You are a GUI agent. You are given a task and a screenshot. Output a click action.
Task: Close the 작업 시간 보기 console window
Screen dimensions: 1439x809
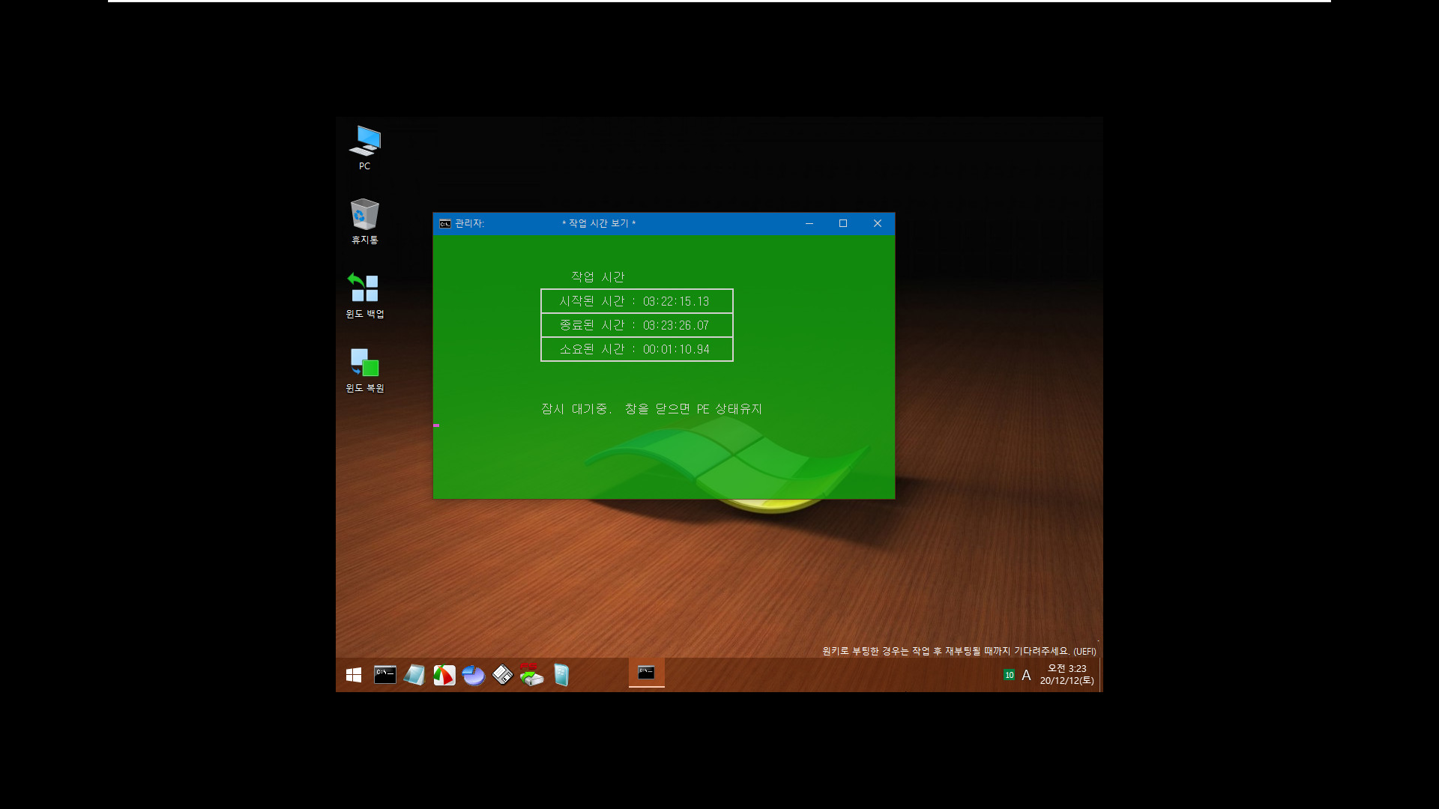[878, 223]
